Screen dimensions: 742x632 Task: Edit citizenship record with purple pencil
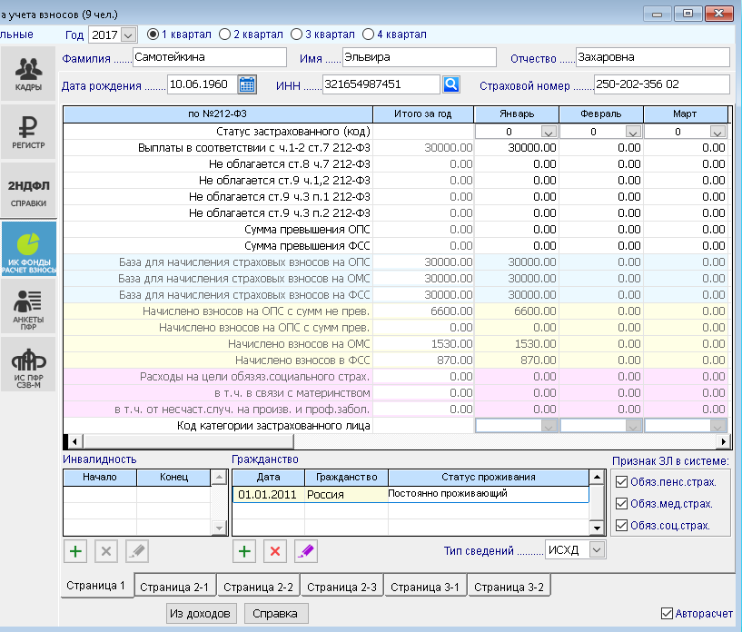(x=306, y=551)
